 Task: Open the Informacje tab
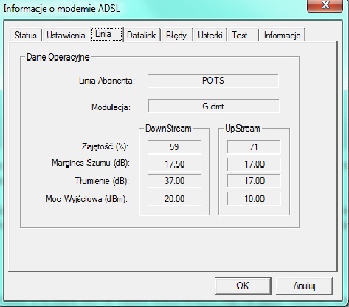pyautogui.click(x=282, y=35)
